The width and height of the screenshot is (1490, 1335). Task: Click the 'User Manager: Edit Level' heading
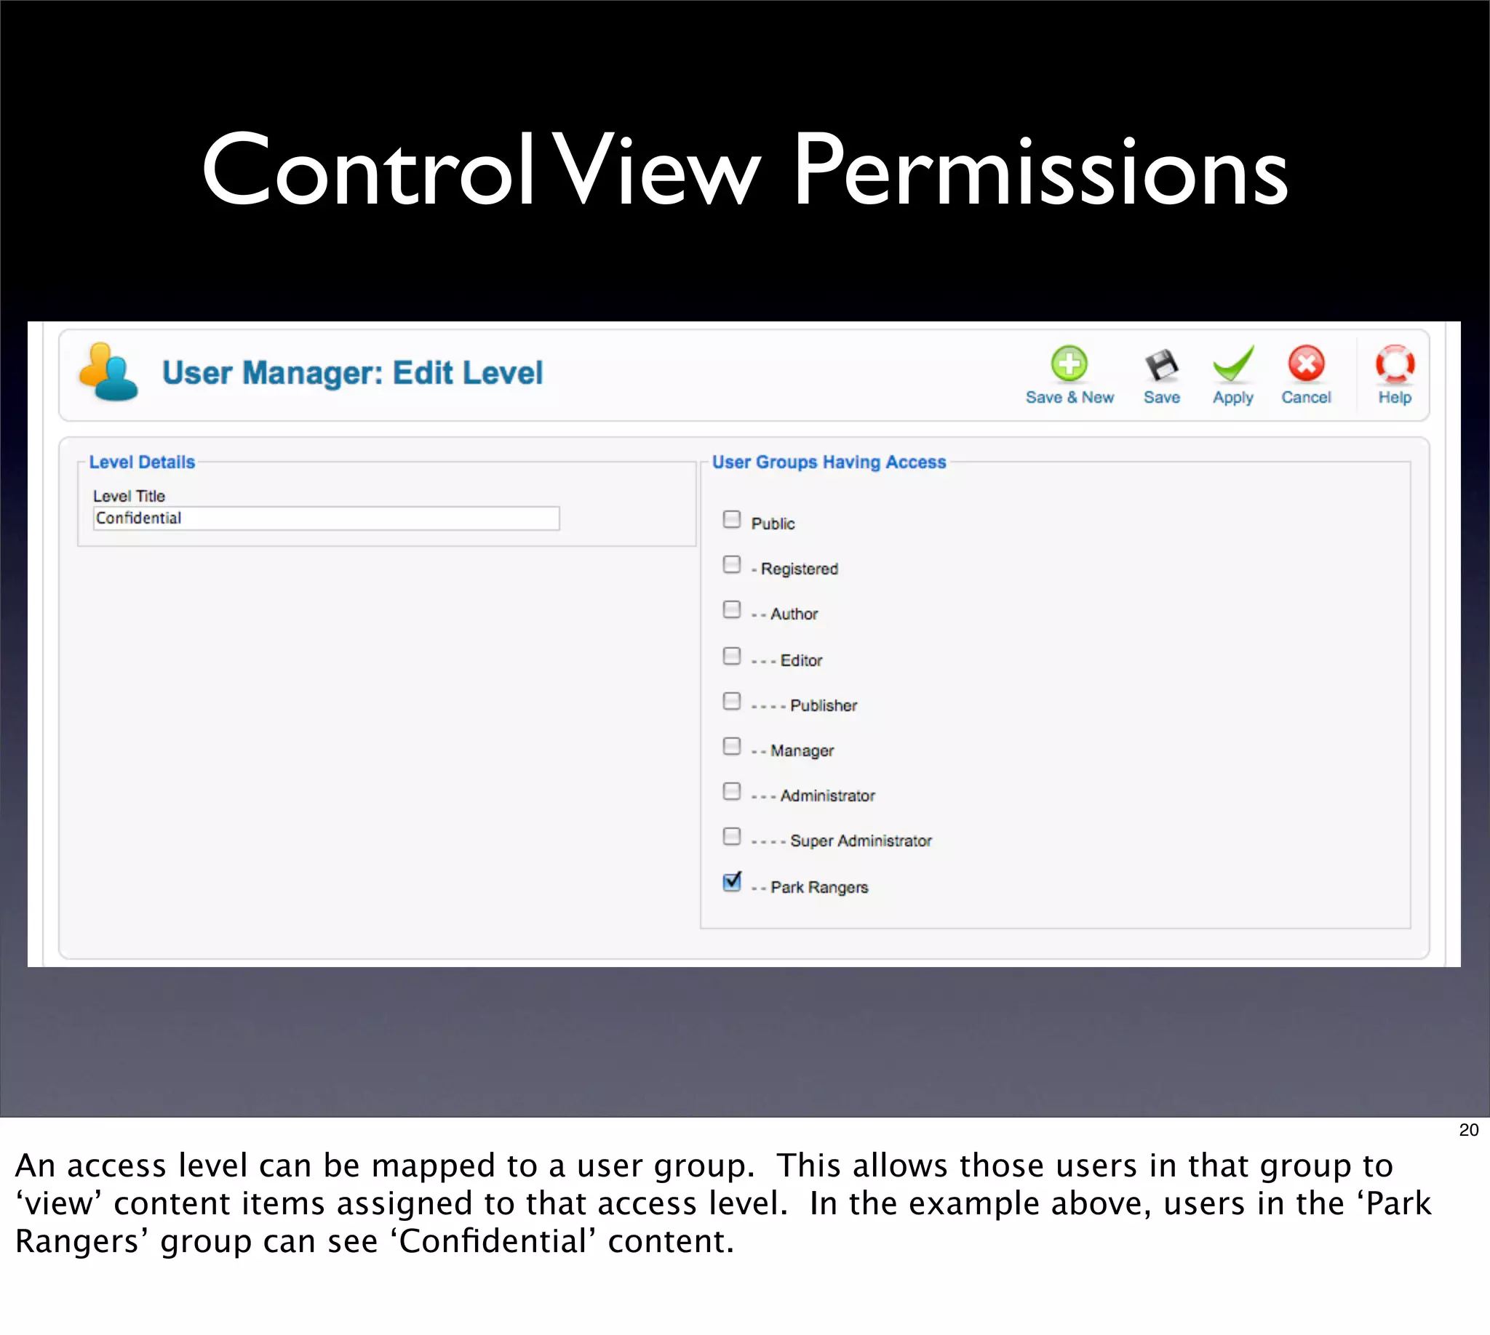352,372
